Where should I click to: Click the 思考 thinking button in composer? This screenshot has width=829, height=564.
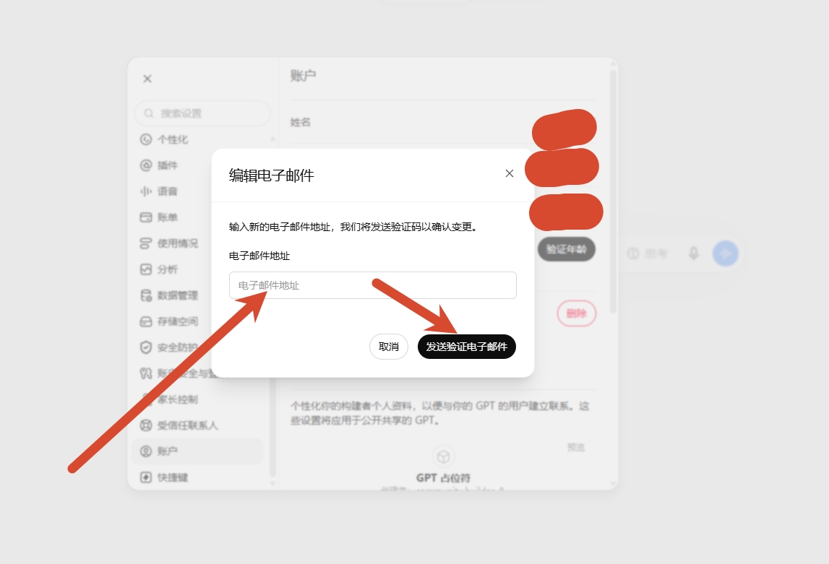coord(647,254)
